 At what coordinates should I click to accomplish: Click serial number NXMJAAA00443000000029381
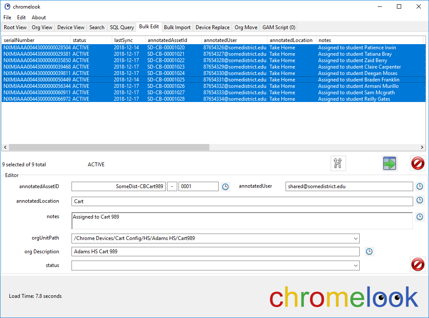click(x=37, y=54)
